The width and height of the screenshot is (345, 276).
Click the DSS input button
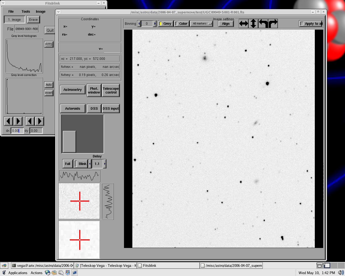[x=111, y=108]
